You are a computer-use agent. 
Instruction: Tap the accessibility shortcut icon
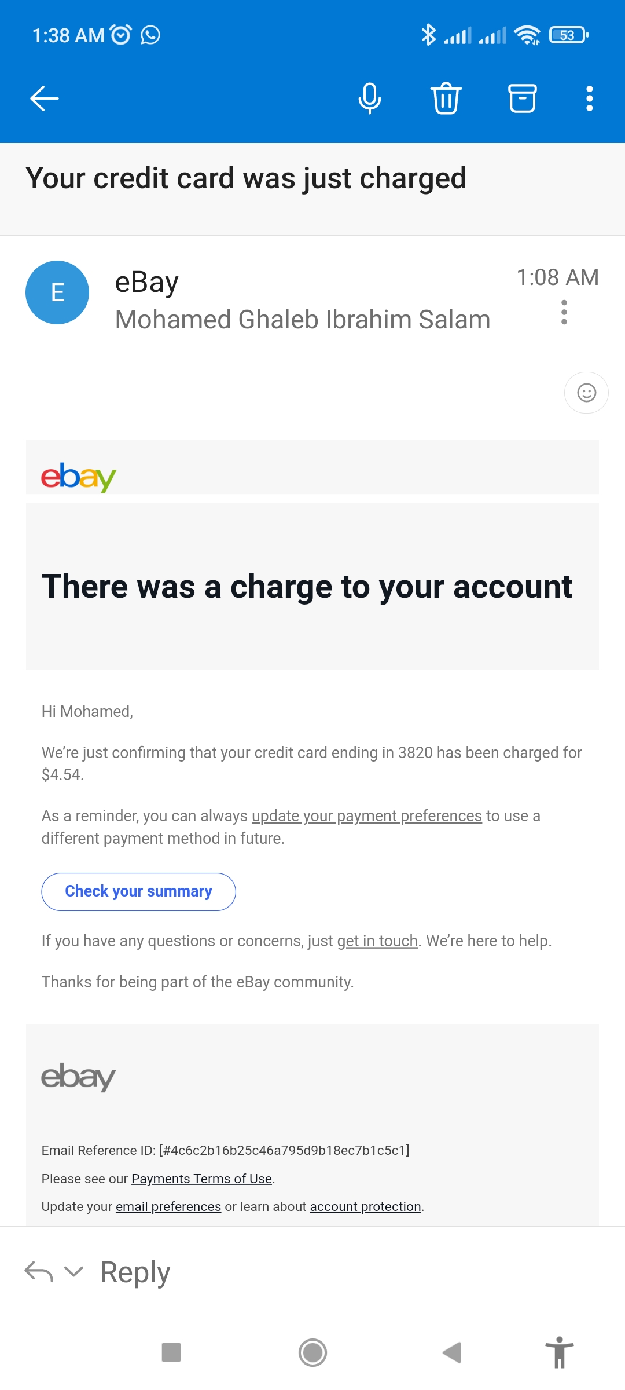click(559, 1352)
